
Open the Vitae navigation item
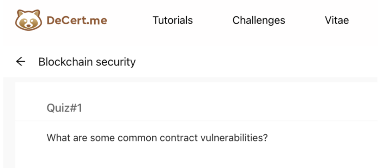pos(337,20)
